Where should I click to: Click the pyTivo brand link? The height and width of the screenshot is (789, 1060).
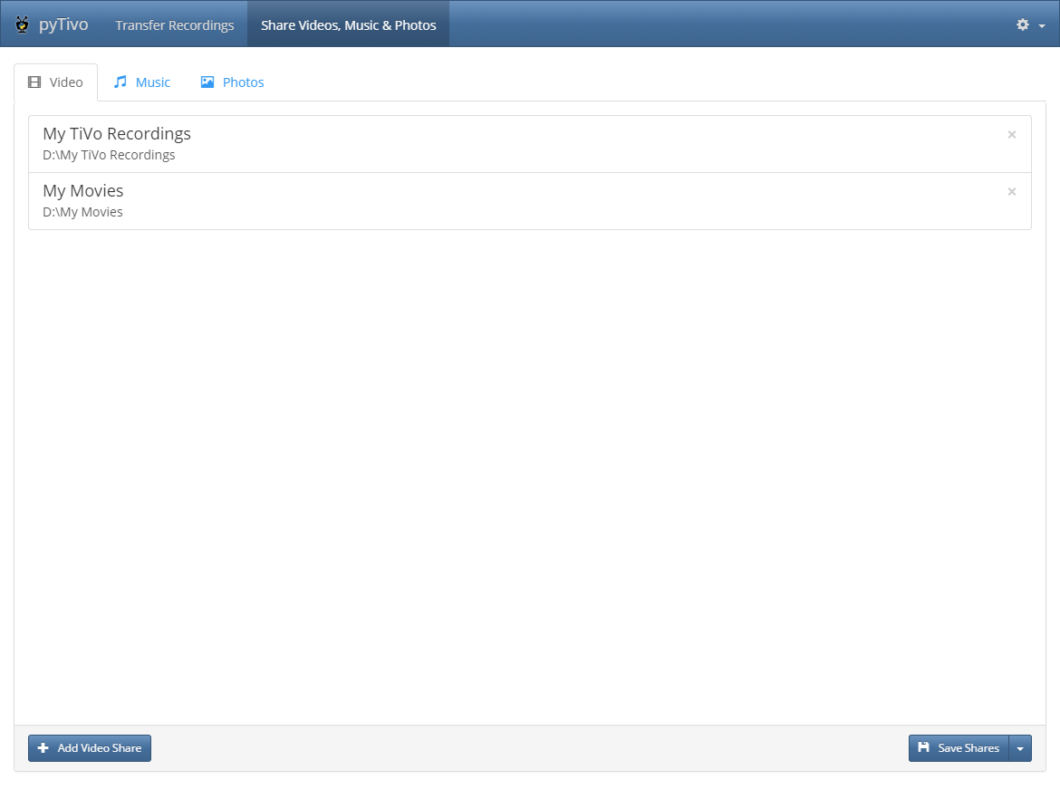[x=63, y=24]
